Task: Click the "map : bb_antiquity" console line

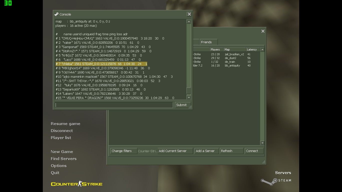Action: point(83,21)
